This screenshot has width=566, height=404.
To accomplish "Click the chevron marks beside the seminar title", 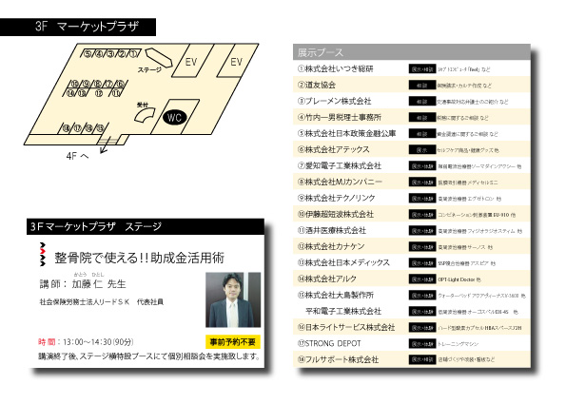I will tap(43, 255).
